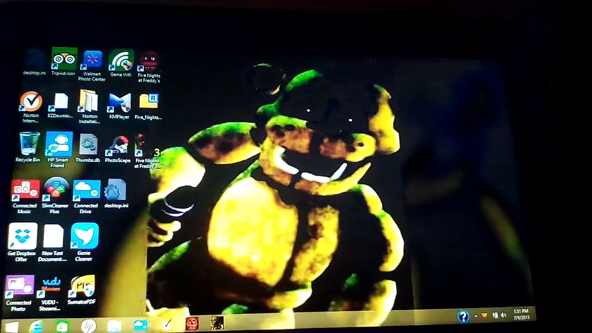Open the Norton Installati... folder icon
Viewport: 592px width, 333px height.
pos(89,107)
